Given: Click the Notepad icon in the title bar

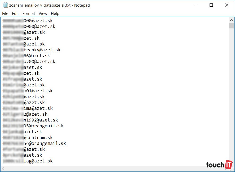Looking at the screenshot, I should click(x=5, y=5).
